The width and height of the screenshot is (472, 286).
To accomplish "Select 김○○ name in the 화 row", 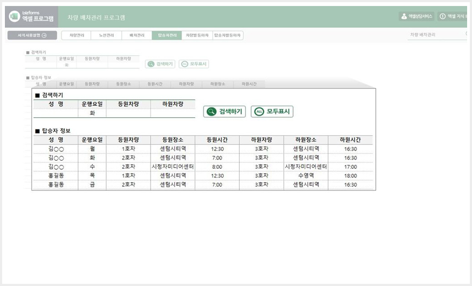I will coord(55,158).
